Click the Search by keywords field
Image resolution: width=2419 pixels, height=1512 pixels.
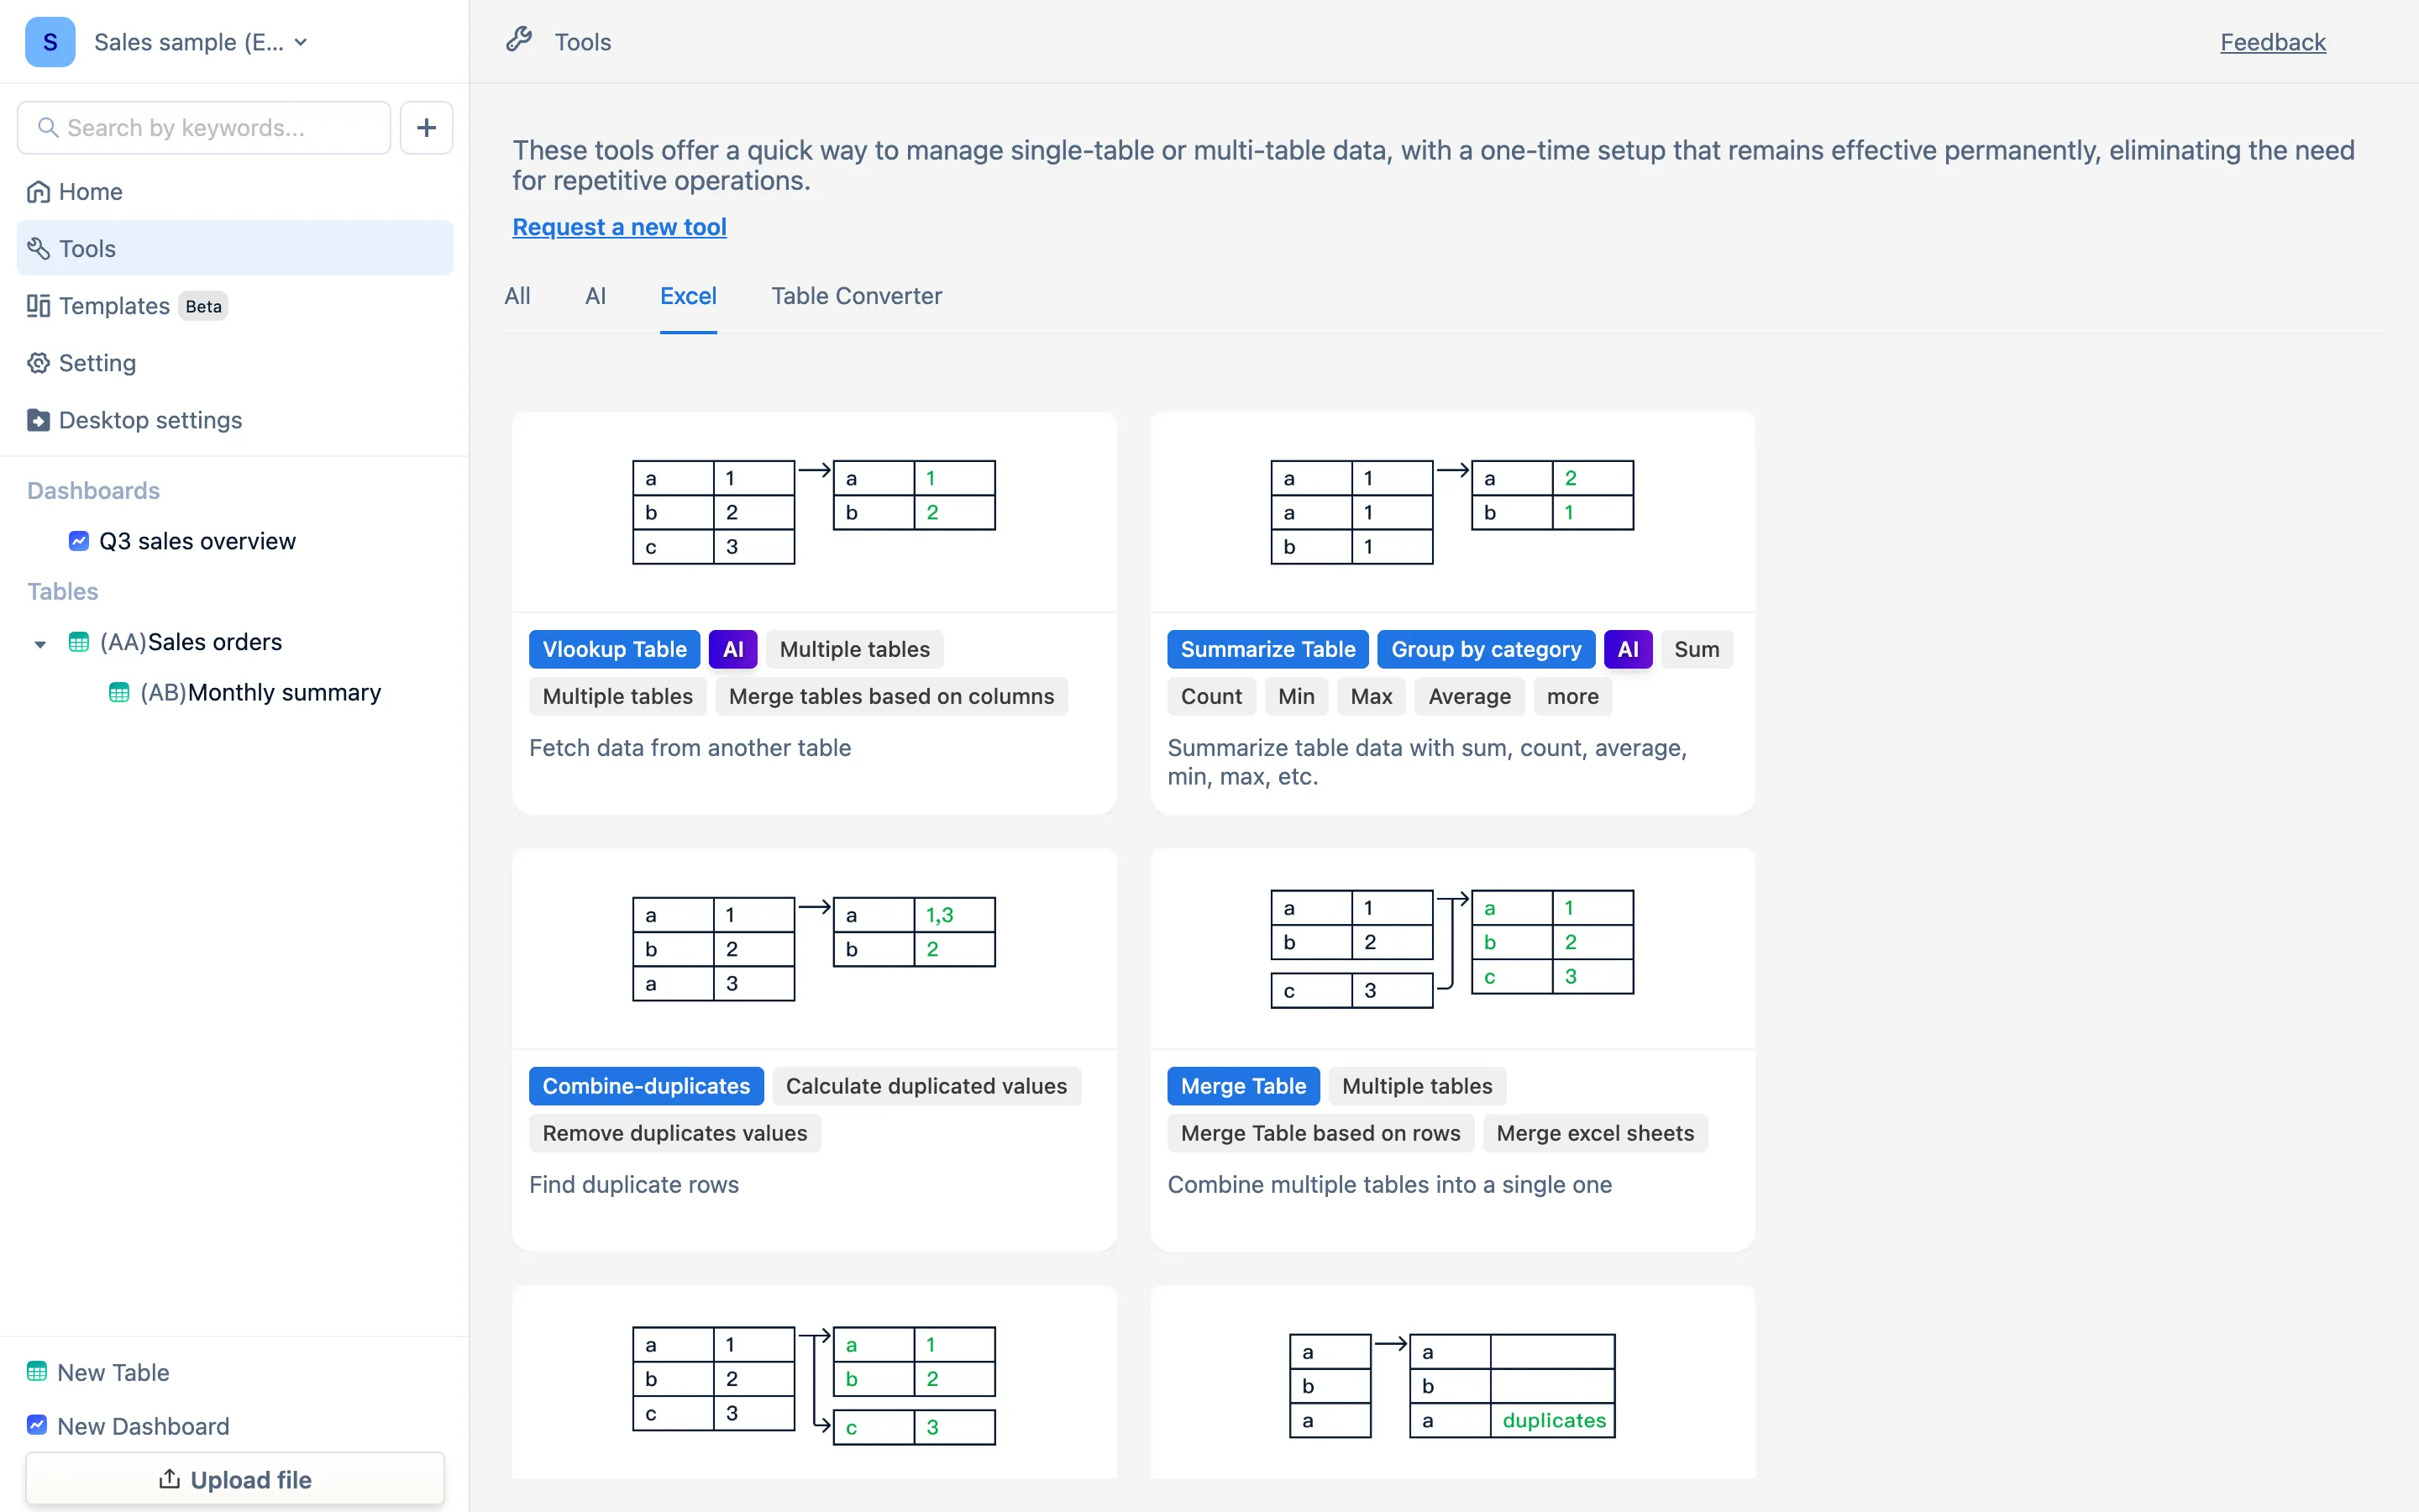point(204,128)
